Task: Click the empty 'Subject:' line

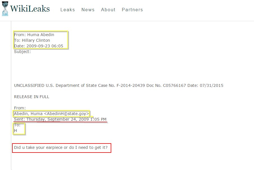Action: coord(22,52)
